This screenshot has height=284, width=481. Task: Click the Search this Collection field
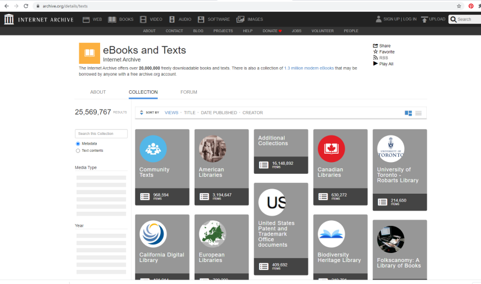pyautogui.click(x=101, y=134)
